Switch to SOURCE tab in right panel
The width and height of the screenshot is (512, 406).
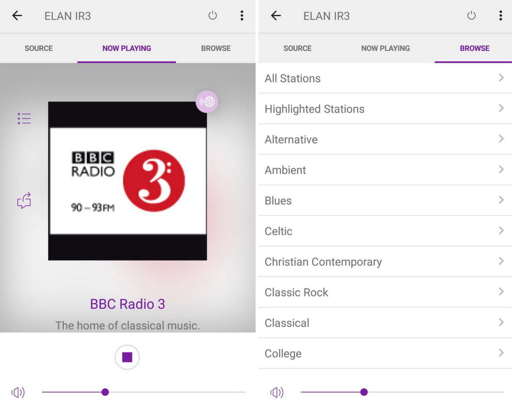(x=297, y=48)
